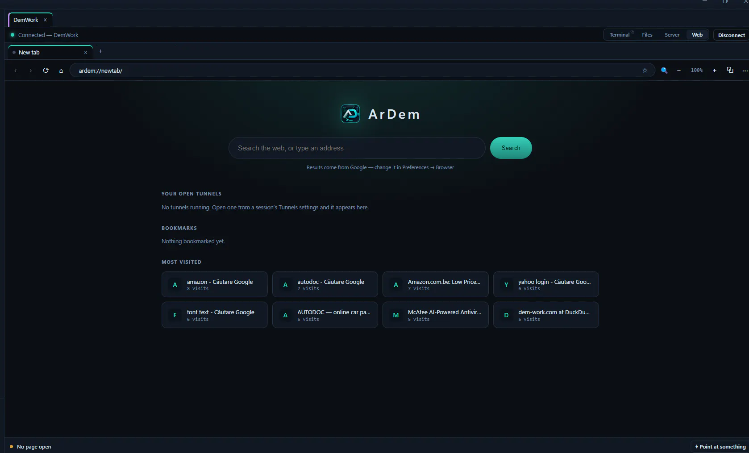749x453 pixels.
Task: Zoom out with the minus button
Action: pyautogui.click(x=679, y=71)
